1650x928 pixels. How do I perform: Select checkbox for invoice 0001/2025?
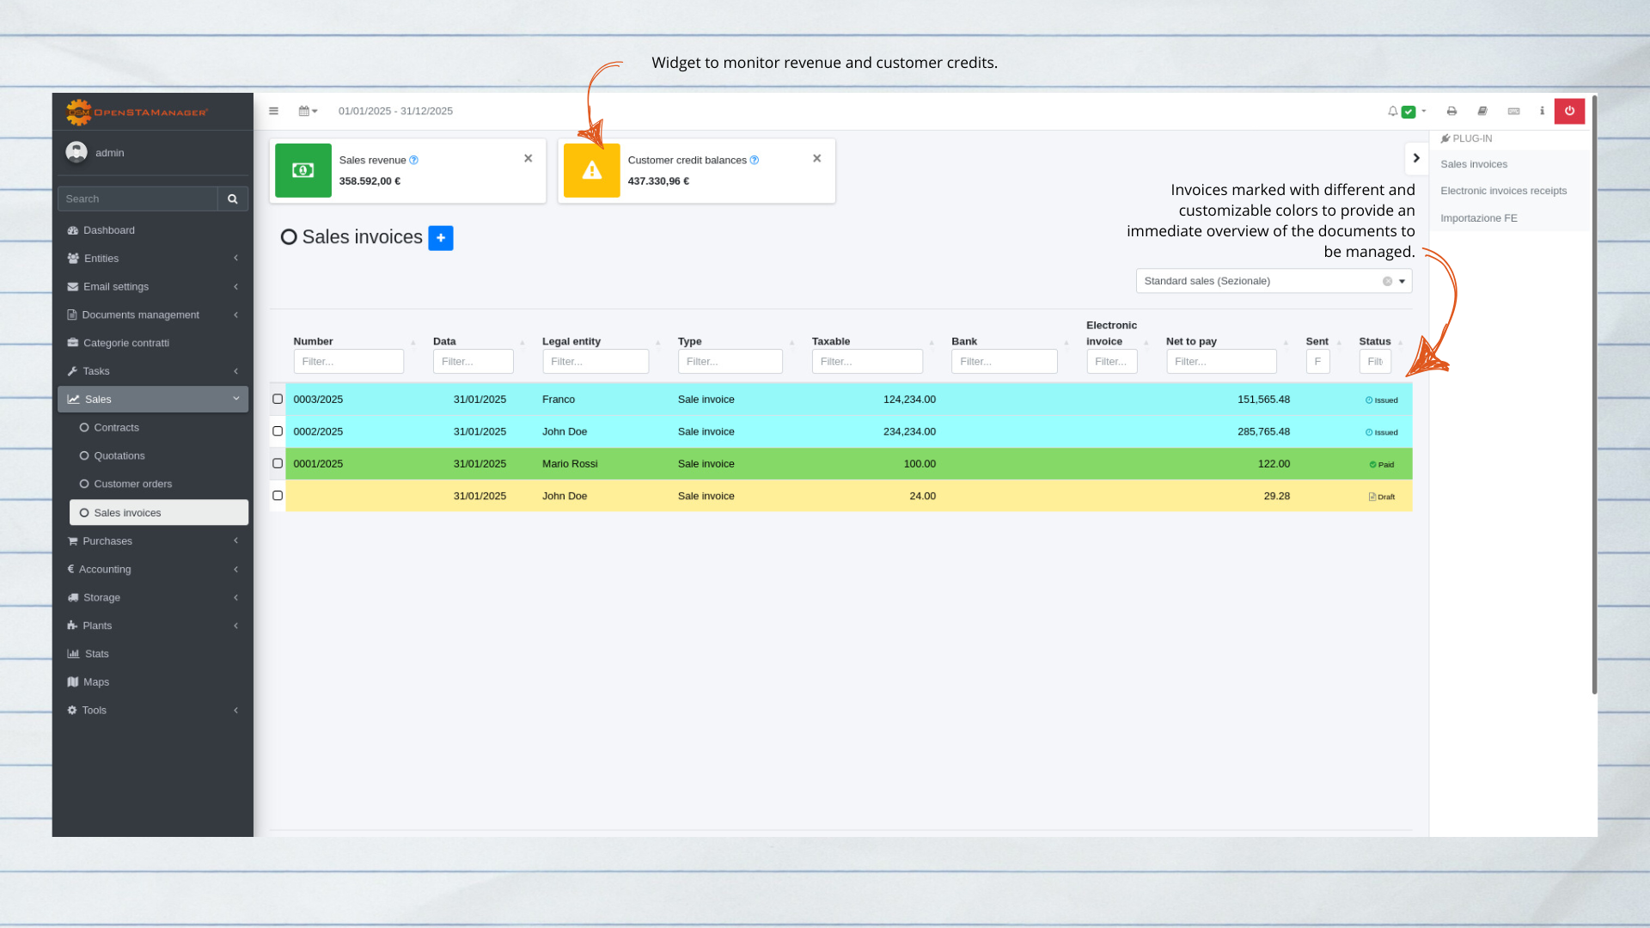coord(278,463)
